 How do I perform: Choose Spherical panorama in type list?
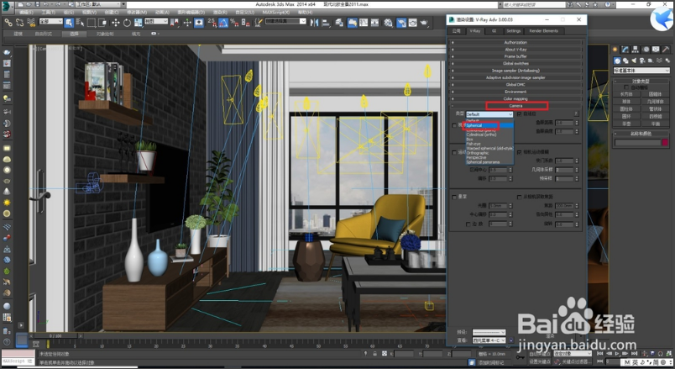click(x=489, y=162)
